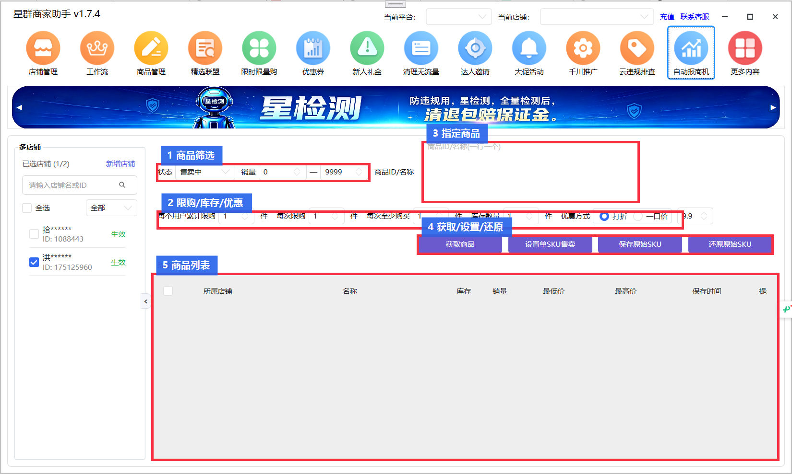This screenshot has width=792, height=474.
Task: Check the store 拾****** checkbox
Action: tap(34, 234)
